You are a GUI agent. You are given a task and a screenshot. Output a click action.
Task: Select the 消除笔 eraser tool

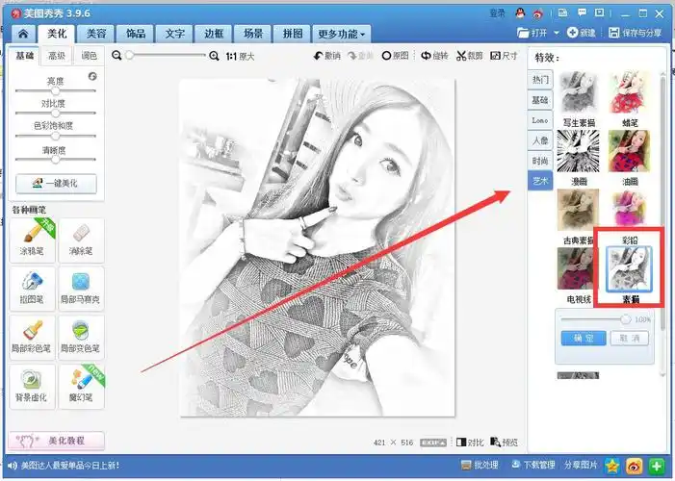click(x=81, y=240)
